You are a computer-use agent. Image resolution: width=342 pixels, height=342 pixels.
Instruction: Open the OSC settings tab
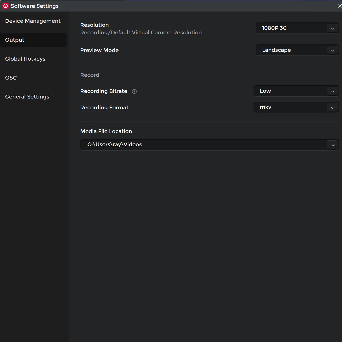tap(11, 78)
